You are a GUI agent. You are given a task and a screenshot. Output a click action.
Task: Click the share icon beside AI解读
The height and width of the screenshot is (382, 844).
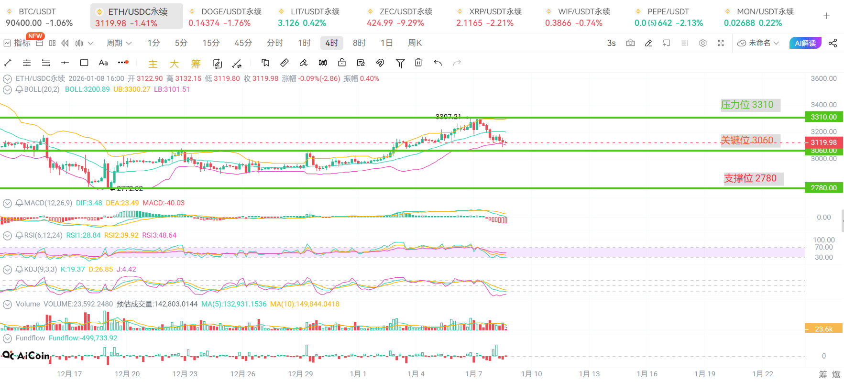(x=833, y=43)
